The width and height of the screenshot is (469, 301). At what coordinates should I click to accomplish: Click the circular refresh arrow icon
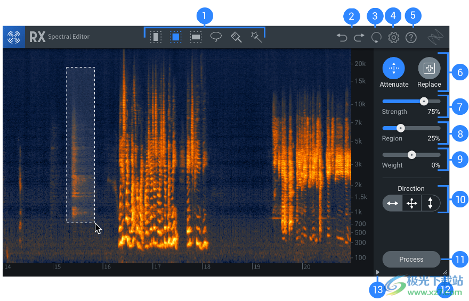click(x=376, y=38)
